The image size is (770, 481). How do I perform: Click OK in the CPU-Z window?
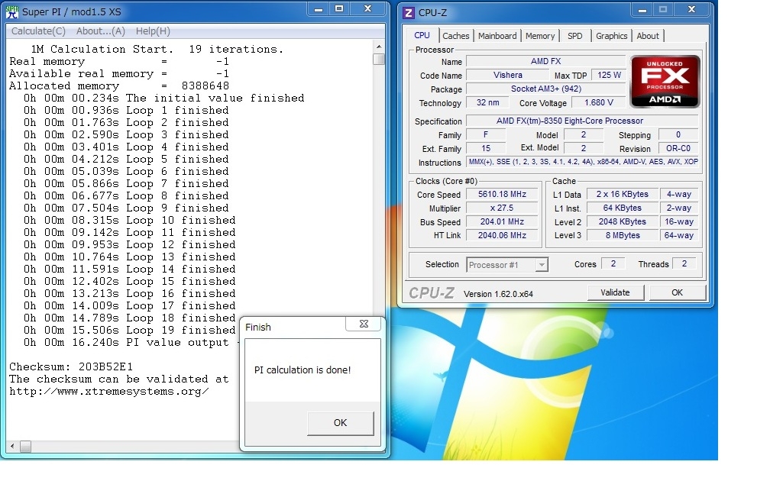tap(677, 292)
